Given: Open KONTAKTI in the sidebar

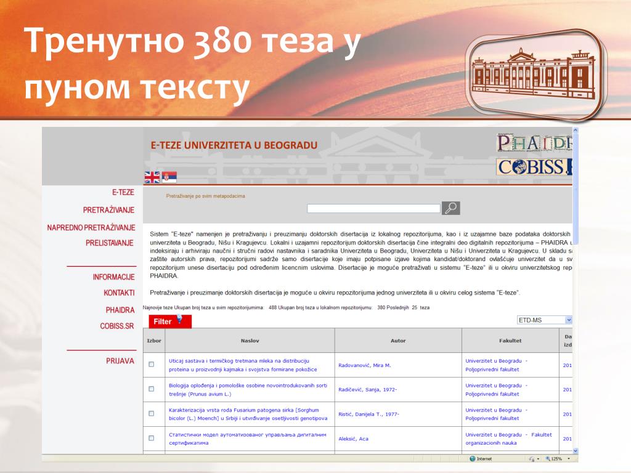Looking at the screenshot, I should (119, 293).
